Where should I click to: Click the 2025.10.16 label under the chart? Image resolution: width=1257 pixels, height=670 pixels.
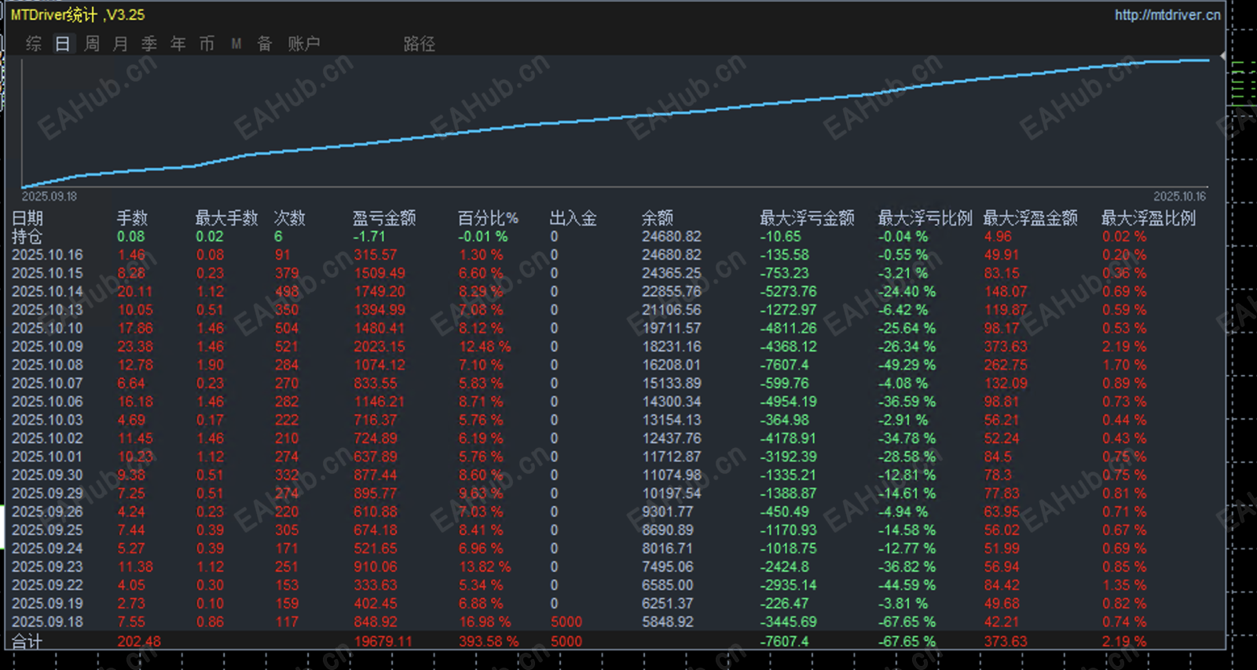coord(1179,196)
